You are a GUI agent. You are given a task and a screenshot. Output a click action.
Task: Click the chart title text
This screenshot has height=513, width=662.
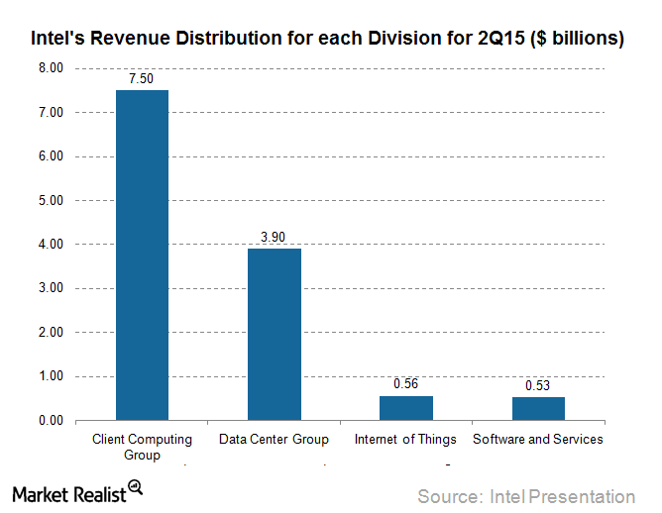(327, 38)
